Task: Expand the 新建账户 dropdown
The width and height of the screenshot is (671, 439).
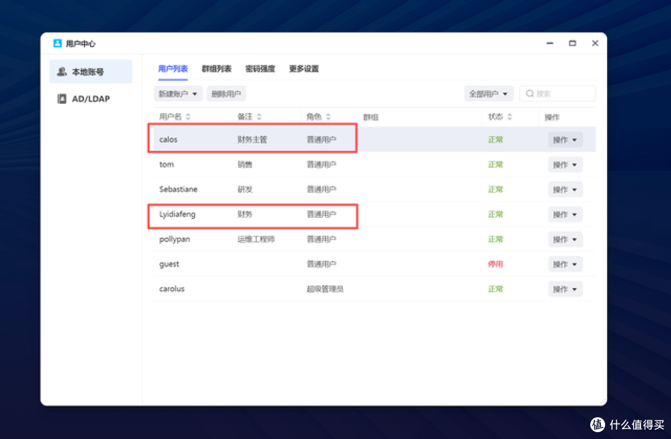Action: (x=178, y=94)
